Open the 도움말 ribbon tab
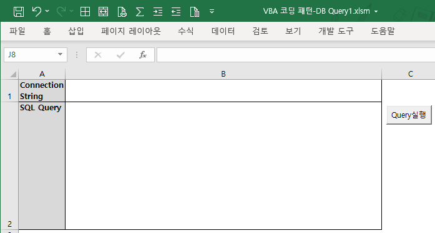Viewport: 435px width, 233px height. [x=383, y=31]
